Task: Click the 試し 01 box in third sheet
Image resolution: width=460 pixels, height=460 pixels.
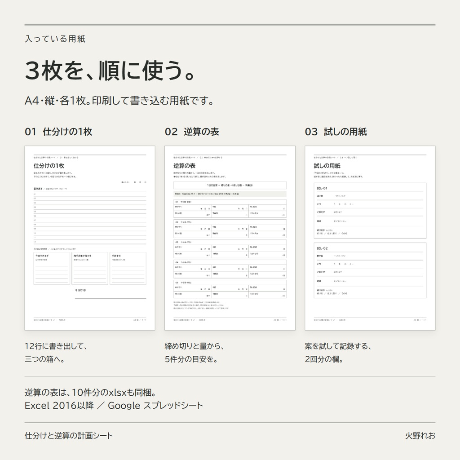Action: tap(370, 211)
